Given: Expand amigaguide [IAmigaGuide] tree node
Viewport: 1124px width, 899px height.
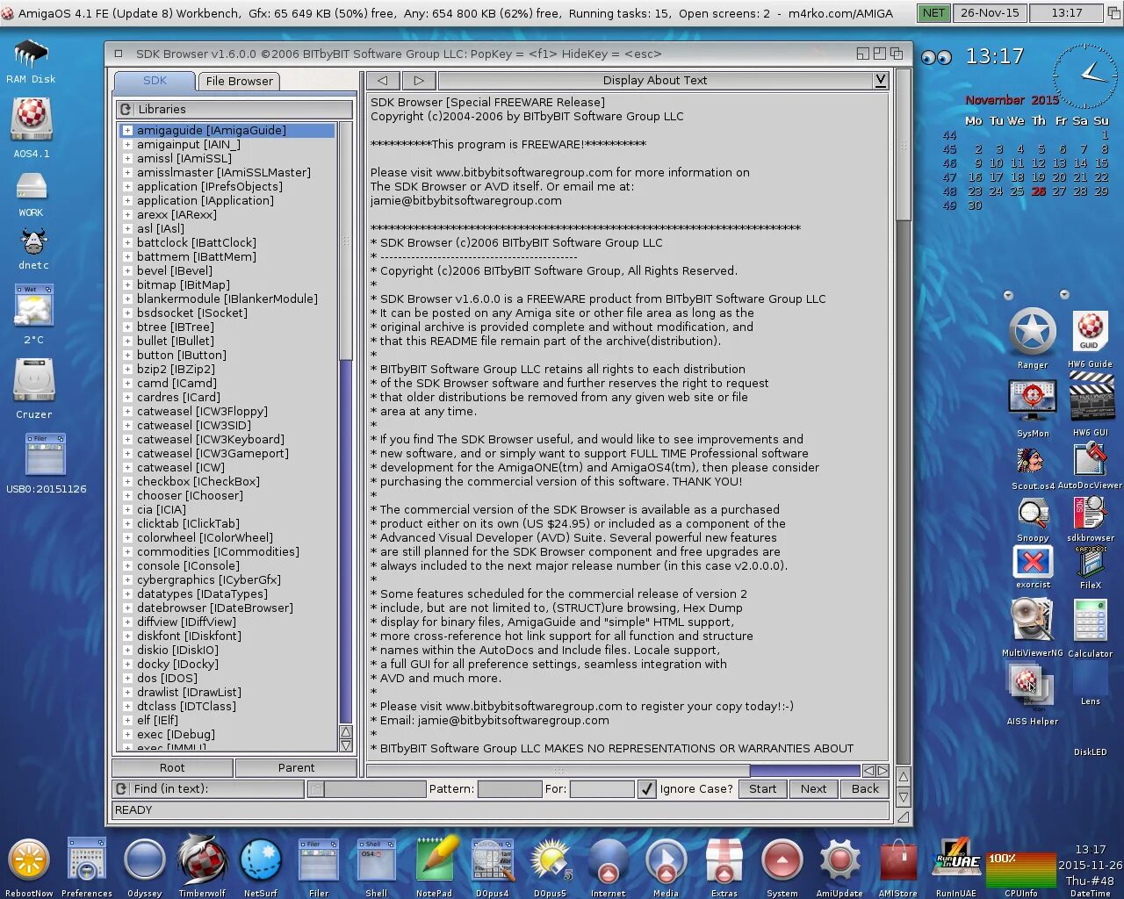Looking at the screenshot, I should (127, 130).
